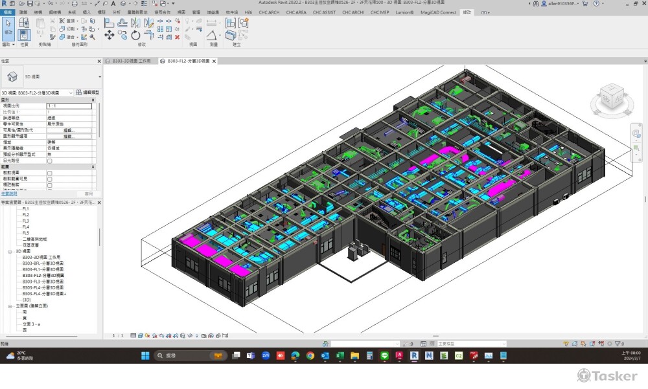This screenshot has width=648, height=389.
Task: Collapse the 立面圖 (建築立面) tree node
Action: click(10, 306)
